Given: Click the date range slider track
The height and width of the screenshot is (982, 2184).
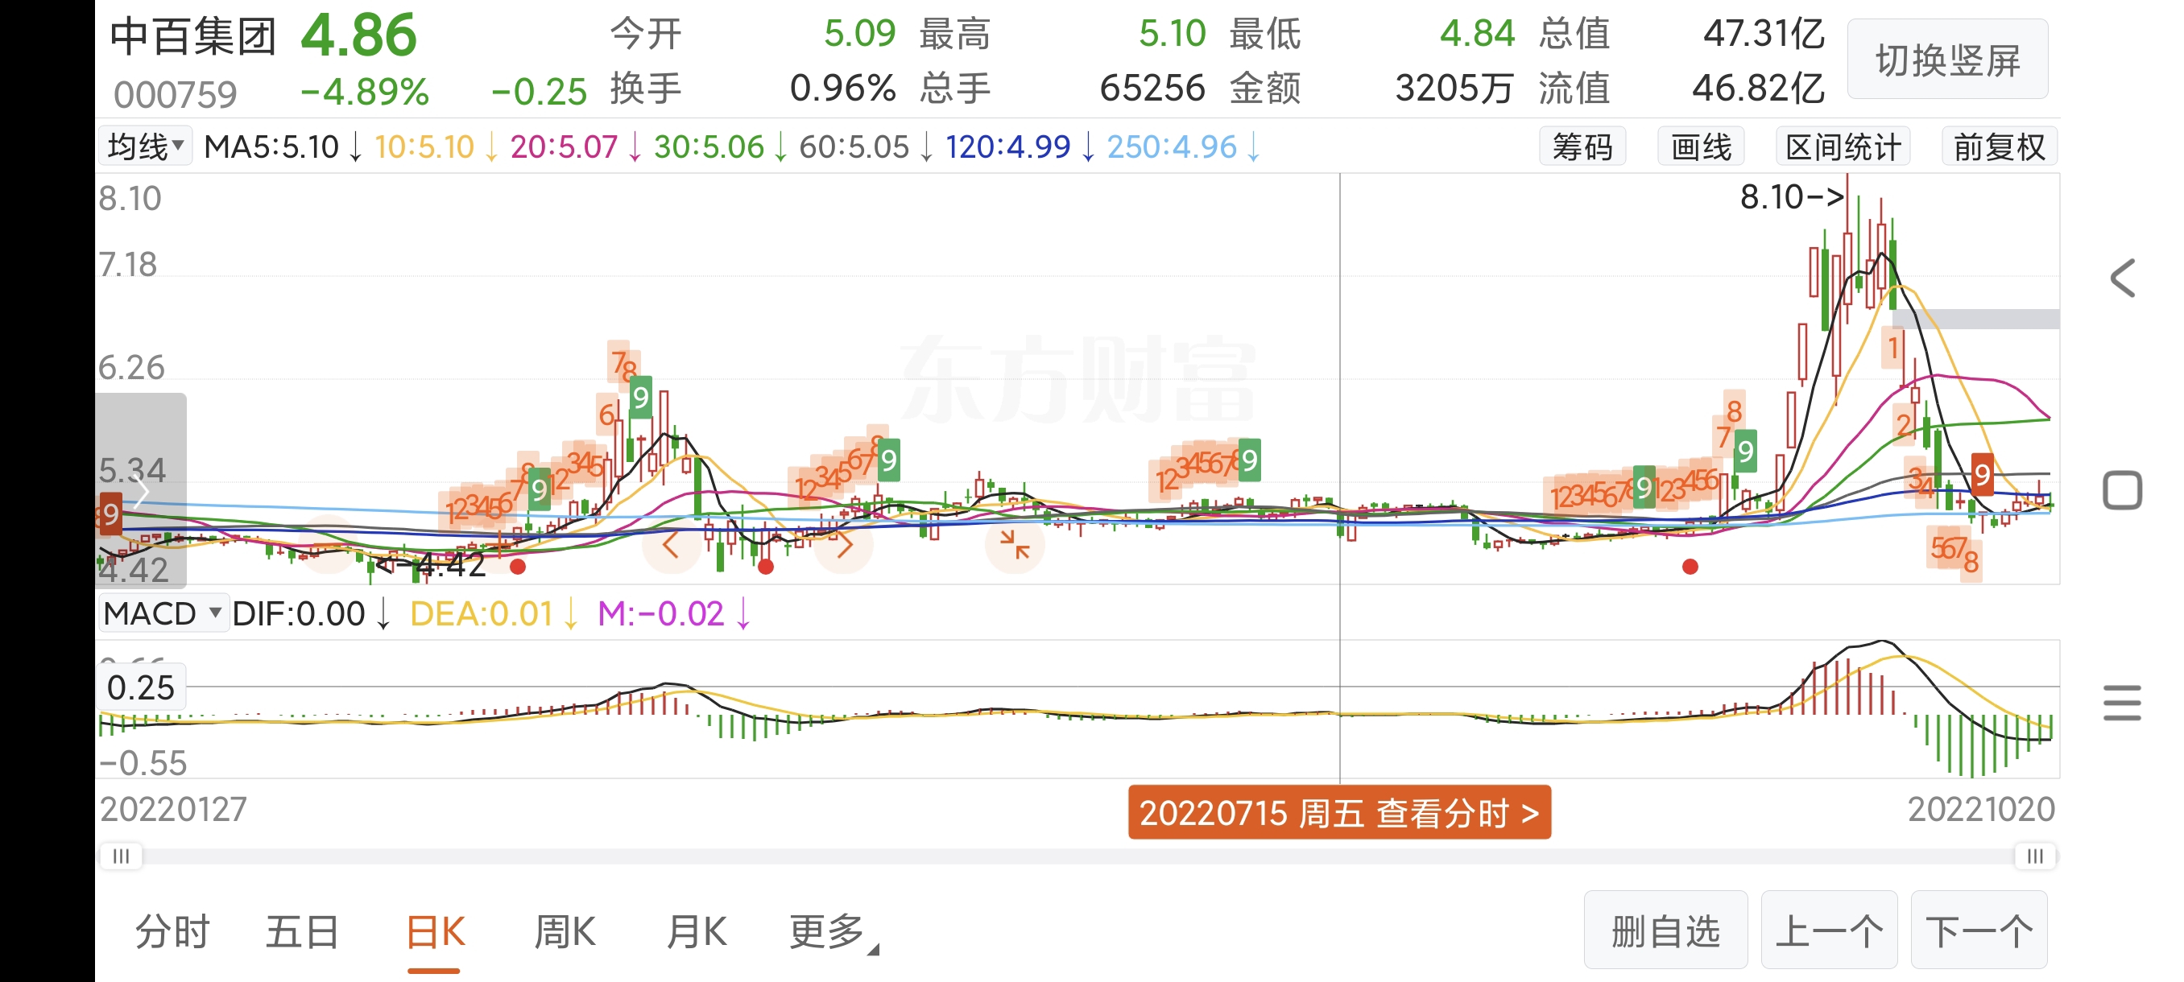Looking at the screenshot, I should 1077,856.
